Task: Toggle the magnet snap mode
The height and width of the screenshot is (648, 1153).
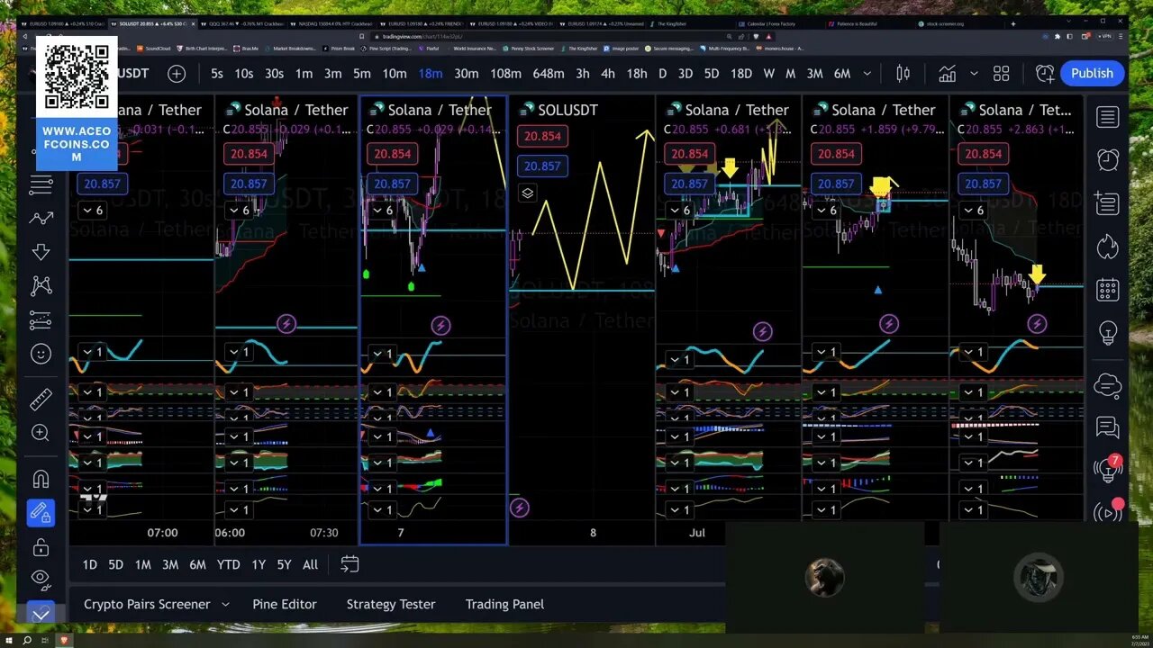Action: click(x=41, y=479)
